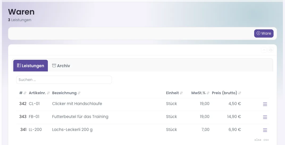
Task: Sort by Preis (brutto) column
Action: pos(227,93)
